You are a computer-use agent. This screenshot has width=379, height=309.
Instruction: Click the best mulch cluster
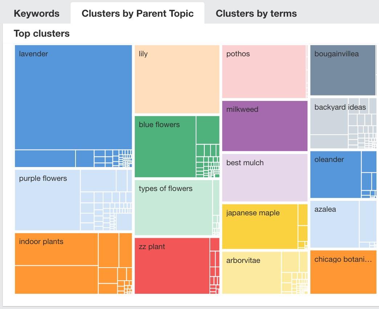264,177
